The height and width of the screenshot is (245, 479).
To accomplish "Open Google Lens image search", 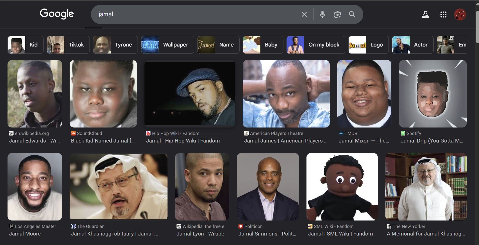I will pyautogui.click(x=337, y=14).
